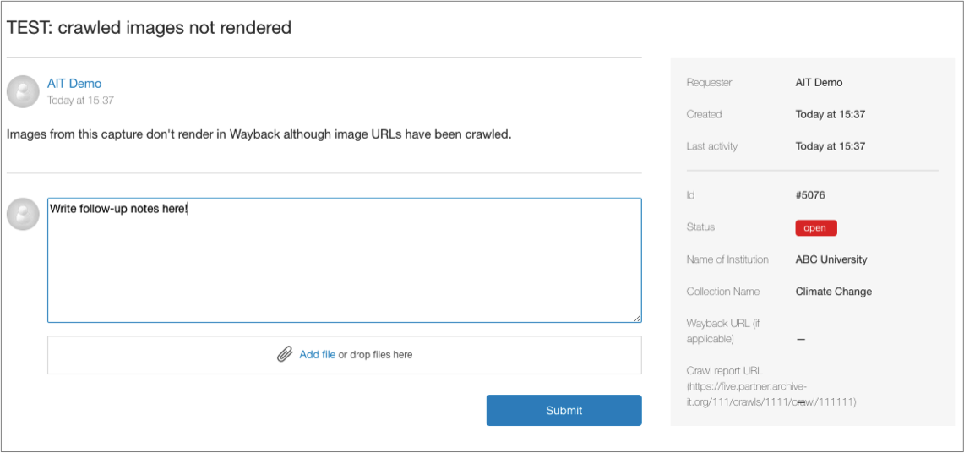
Task: Click the Wayback URL dash value
Action: pyautogui.click(x=801, y=339)
